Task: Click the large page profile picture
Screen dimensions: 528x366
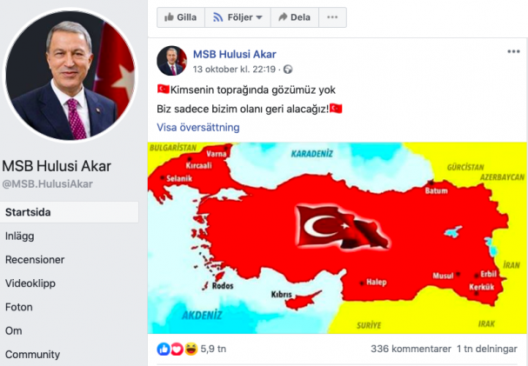Action: 70,75
